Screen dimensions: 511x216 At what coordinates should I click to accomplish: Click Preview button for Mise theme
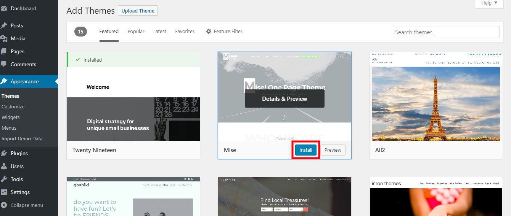click(x=333, y=150)
